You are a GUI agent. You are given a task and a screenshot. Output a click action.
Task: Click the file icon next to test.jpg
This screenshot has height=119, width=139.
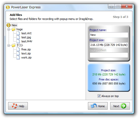18,37
